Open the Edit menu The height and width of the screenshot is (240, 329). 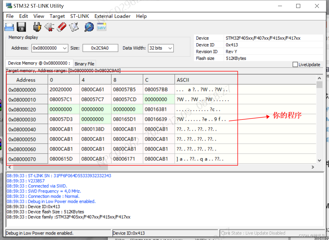click(24, 16)
